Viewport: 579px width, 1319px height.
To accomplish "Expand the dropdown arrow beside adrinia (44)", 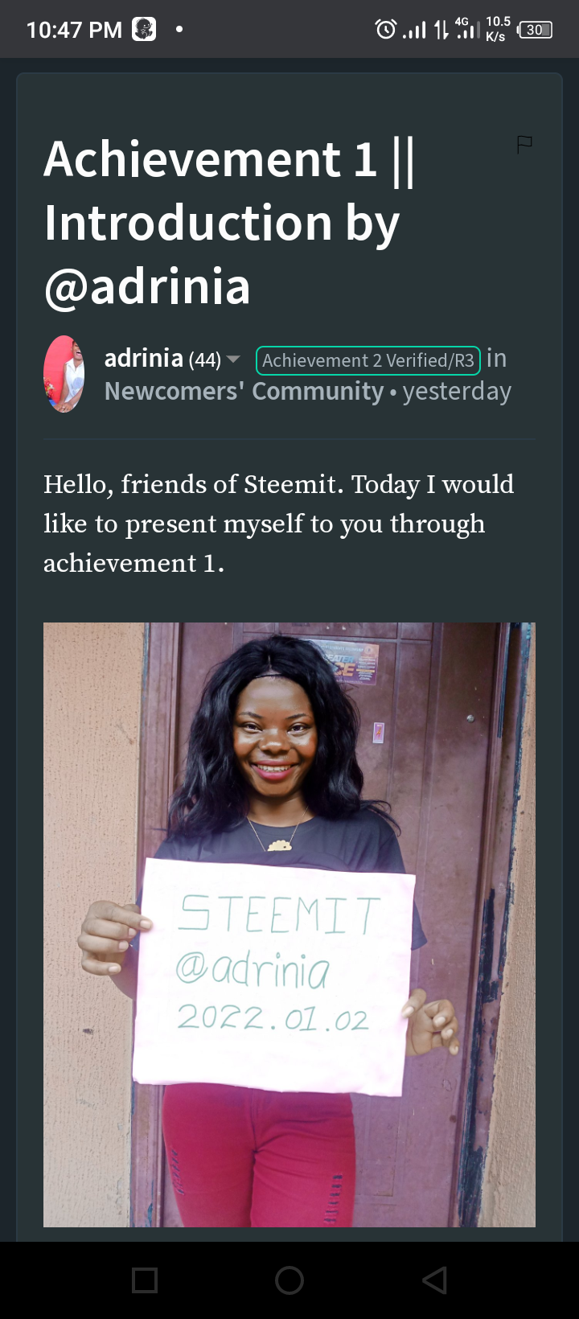I will pos(233,359).
